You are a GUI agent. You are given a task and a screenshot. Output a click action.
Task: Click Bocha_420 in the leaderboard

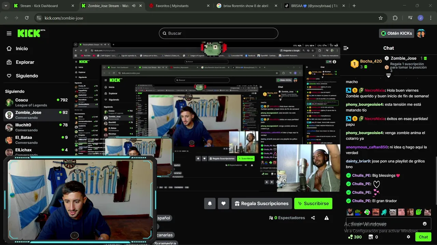[x=371, y=61]
